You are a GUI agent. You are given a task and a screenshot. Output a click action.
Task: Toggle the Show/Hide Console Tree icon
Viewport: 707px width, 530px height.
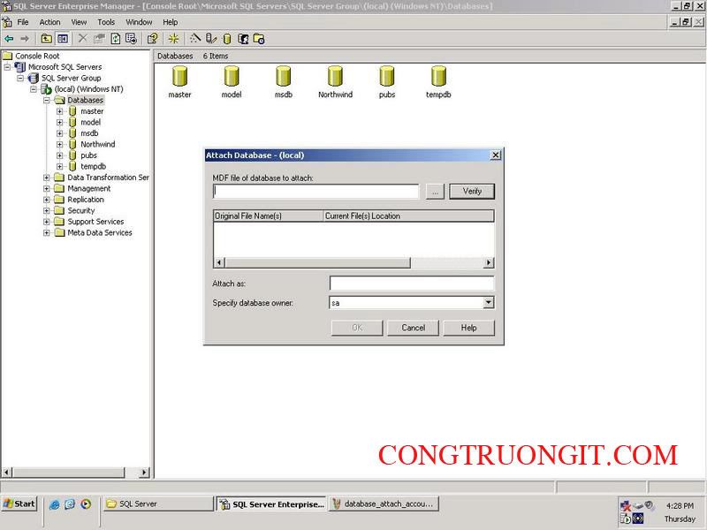click(x=62, y=39)
